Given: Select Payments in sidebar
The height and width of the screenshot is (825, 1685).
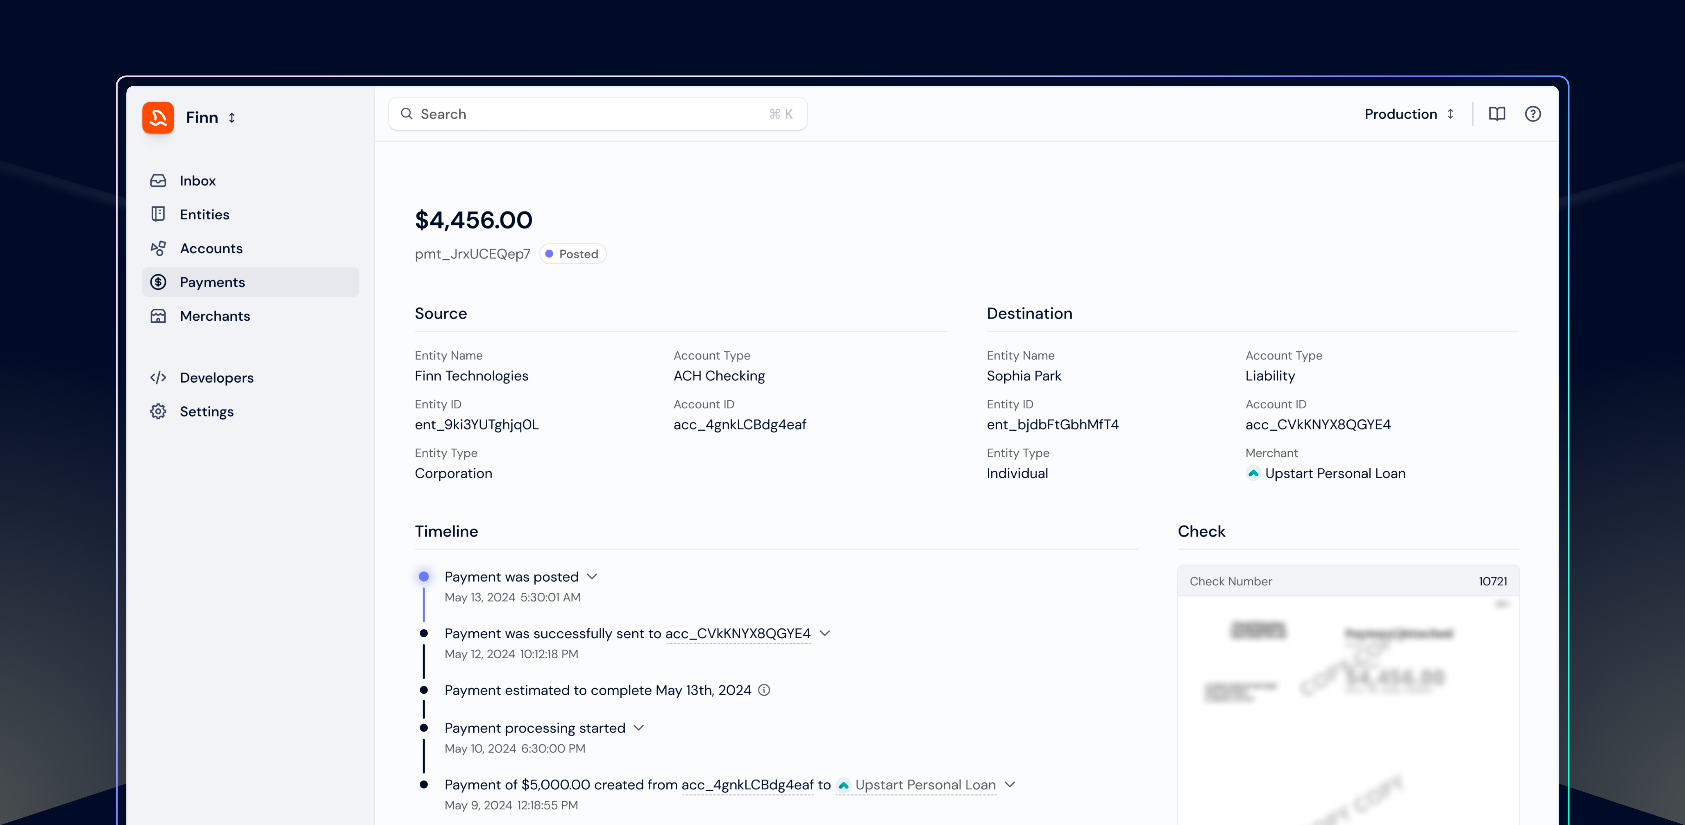Looking at the screenshot, I should (250, 282).
